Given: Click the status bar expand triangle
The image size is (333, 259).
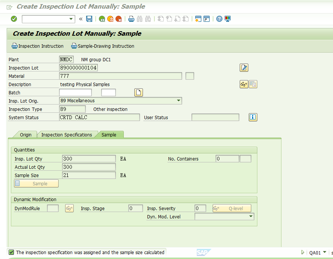Looking at the screenshot, I should [303, 252].
